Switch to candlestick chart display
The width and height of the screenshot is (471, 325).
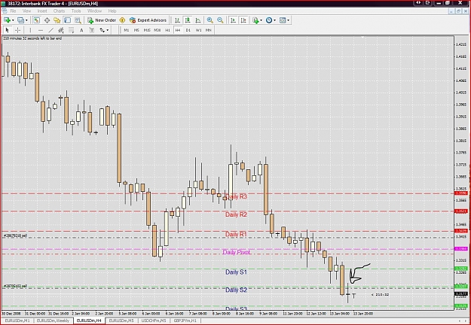click(188, 20)
